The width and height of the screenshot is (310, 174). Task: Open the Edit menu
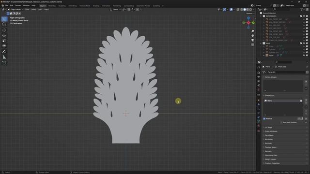coord(12,5)
